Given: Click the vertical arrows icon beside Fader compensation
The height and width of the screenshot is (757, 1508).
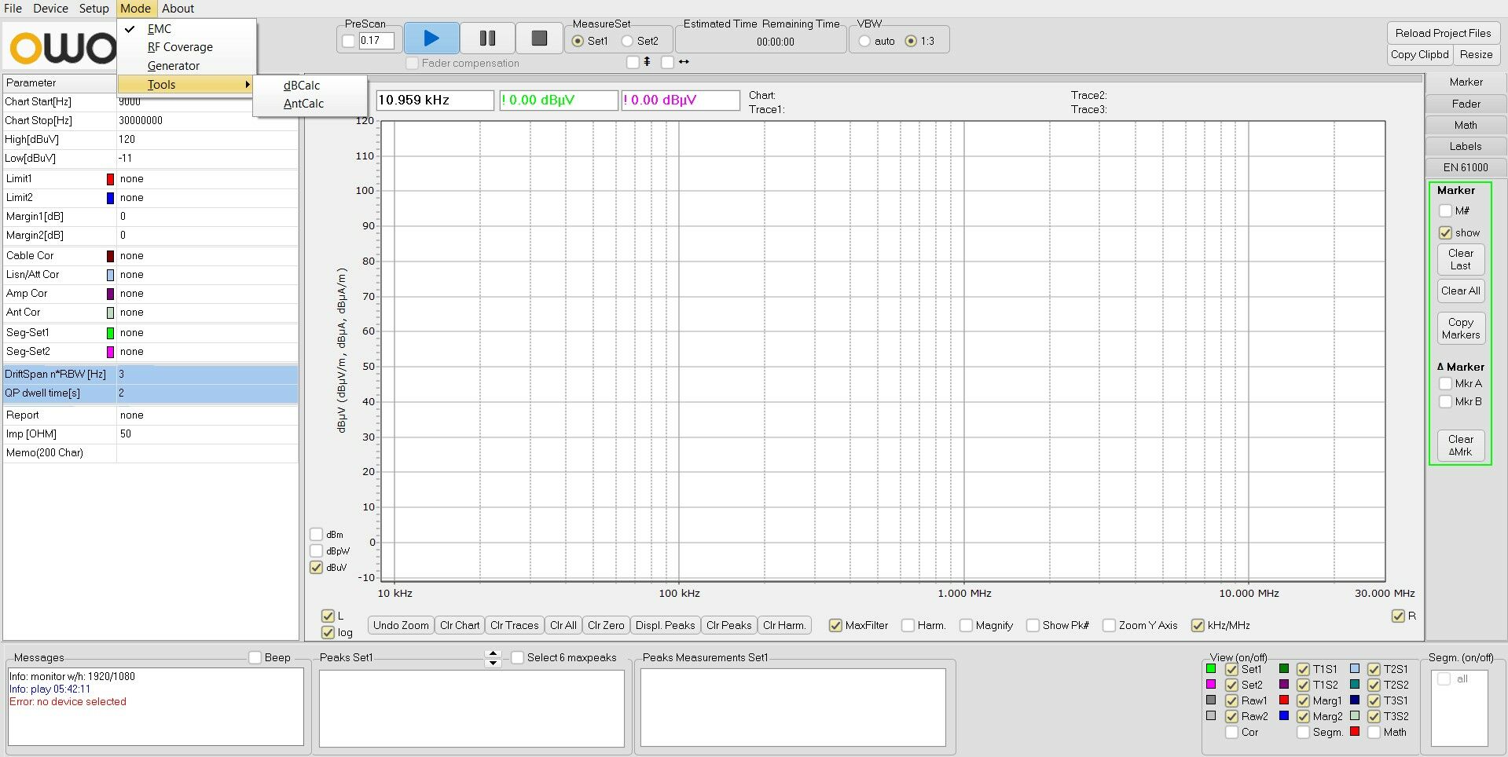Looking at the screenshot, I should tap(646, 62).
